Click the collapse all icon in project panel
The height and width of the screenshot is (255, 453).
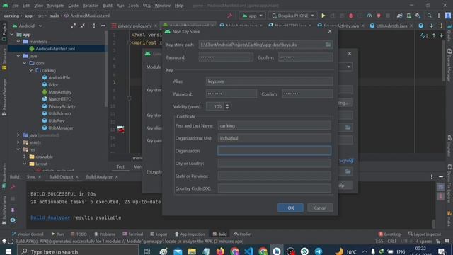[x=83, y=25]
